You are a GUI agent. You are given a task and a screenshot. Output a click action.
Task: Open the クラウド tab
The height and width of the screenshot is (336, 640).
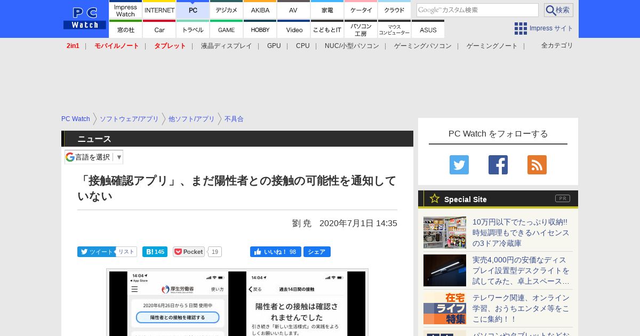click(x=395, y=10)
